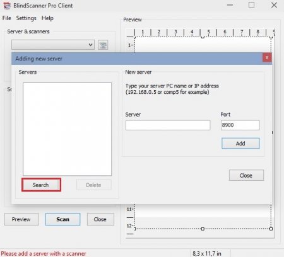Image resolution: width=284 pixels, height=257 pixels.
Task: Focus the Server name input field
Action: (168, 125)
